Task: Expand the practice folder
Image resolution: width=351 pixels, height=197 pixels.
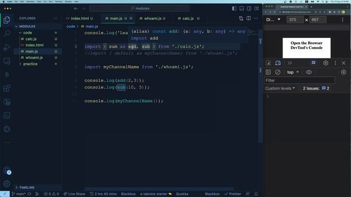Action: tap(30, 64)
